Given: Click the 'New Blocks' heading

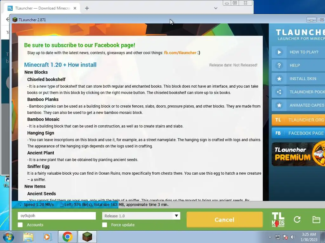Looking at the screenshot, I should [x=36, y=72].
